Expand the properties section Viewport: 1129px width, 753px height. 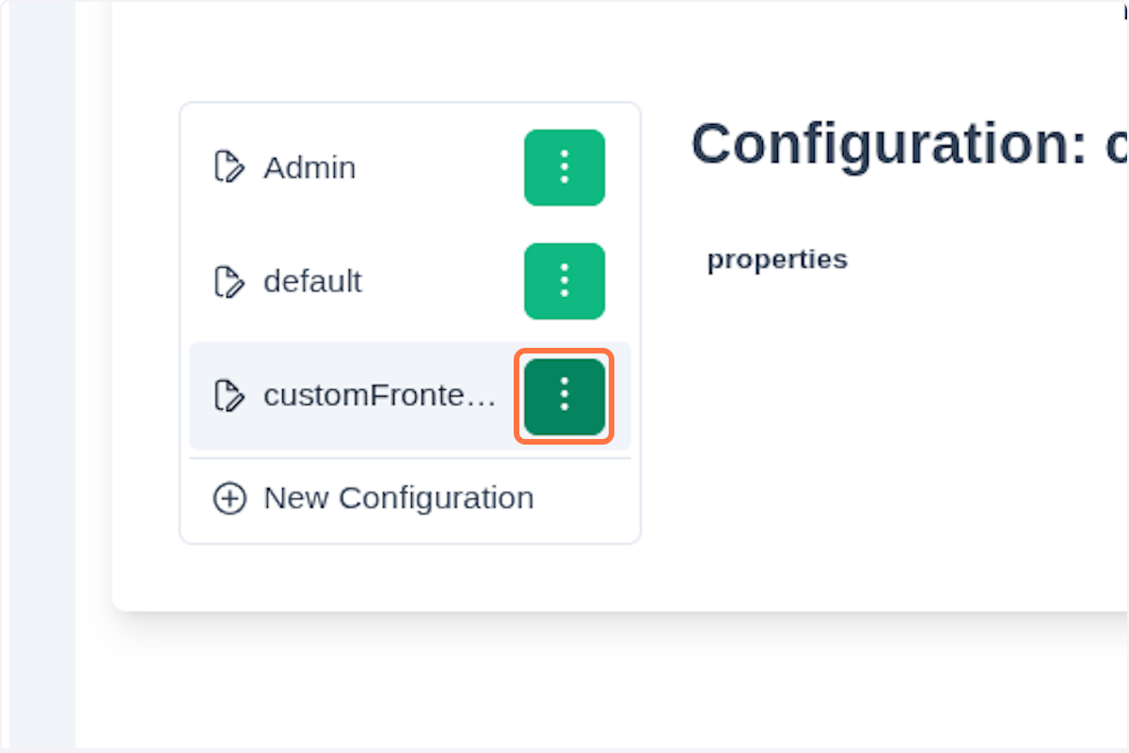point(777,259)
